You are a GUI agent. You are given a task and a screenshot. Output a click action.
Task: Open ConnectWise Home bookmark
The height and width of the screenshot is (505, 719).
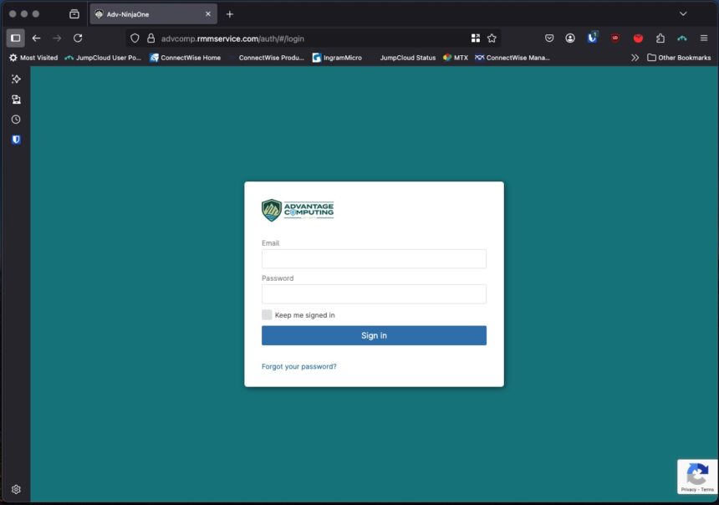point(186,58)
